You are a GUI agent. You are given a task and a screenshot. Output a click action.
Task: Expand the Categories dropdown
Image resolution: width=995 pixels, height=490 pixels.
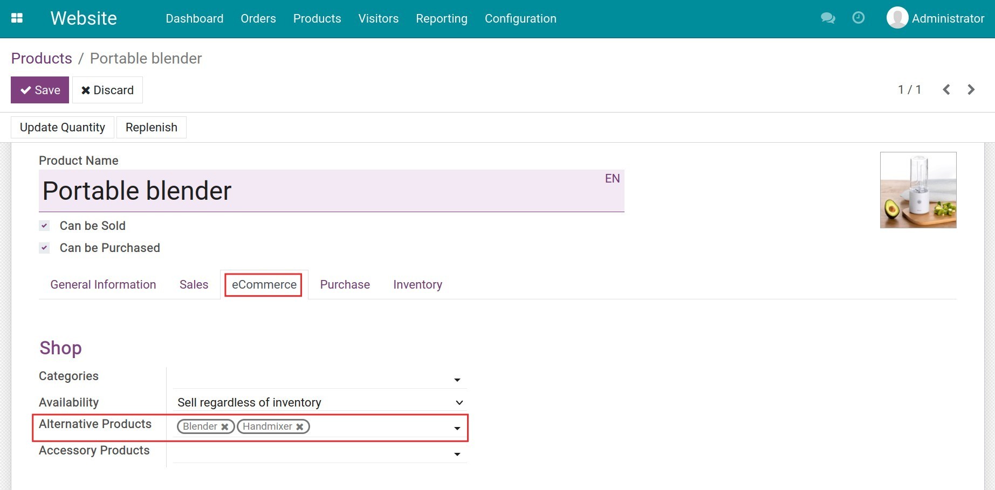pos(457,380)
